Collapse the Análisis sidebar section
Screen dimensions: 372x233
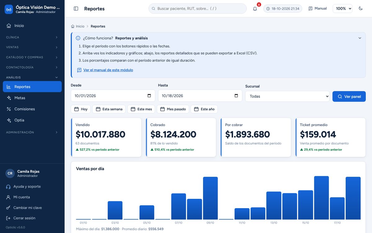coord(32,77)
